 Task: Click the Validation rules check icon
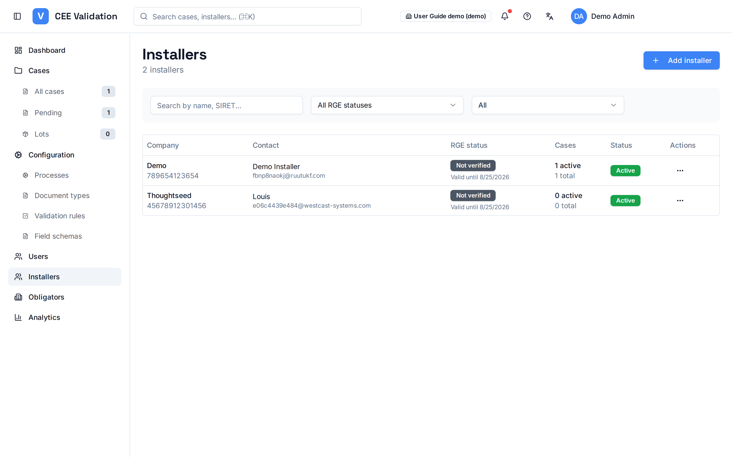pos(25,216)
